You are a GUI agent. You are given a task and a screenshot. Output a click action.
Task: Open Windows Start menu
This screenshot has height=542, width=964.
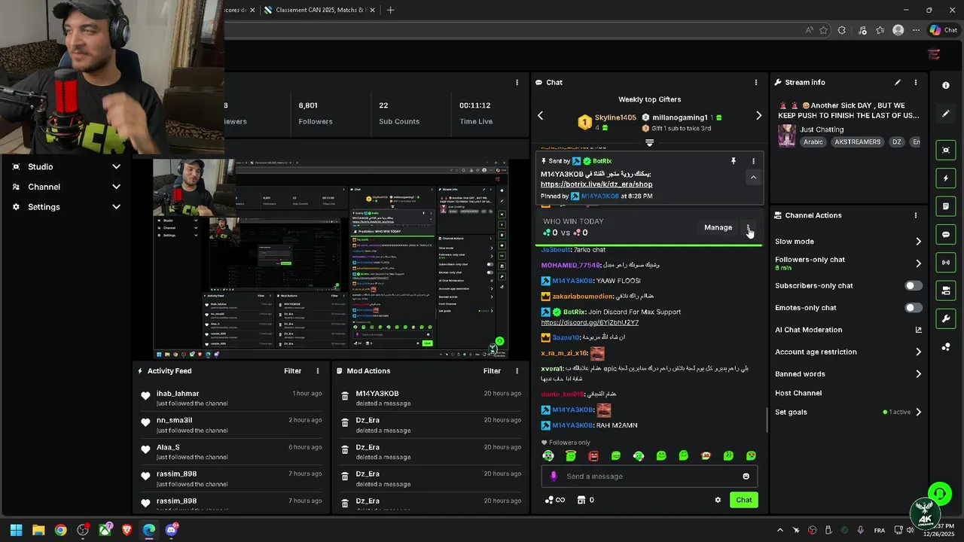(x=16, y=530)
